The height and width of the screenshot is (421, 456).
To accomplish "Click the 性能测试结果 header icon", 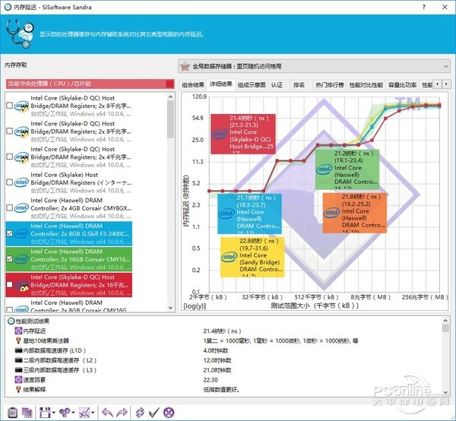I will coord(11,321).
